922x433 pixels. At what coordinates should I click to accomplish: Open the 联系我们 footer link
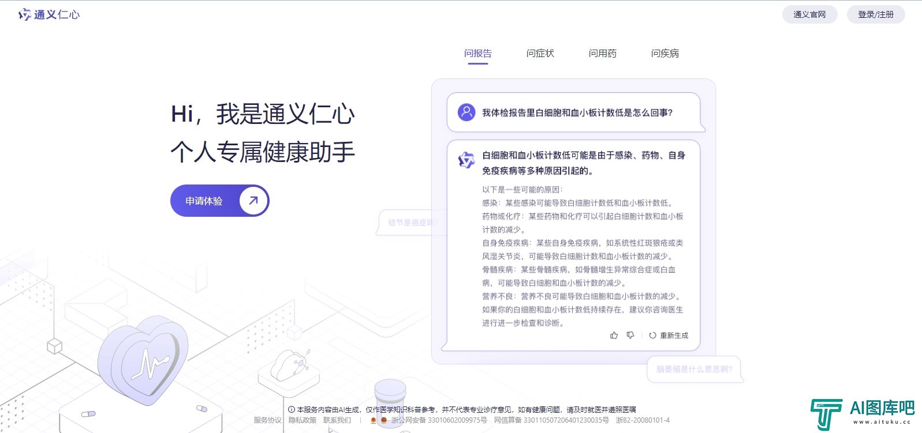[337, 420]
